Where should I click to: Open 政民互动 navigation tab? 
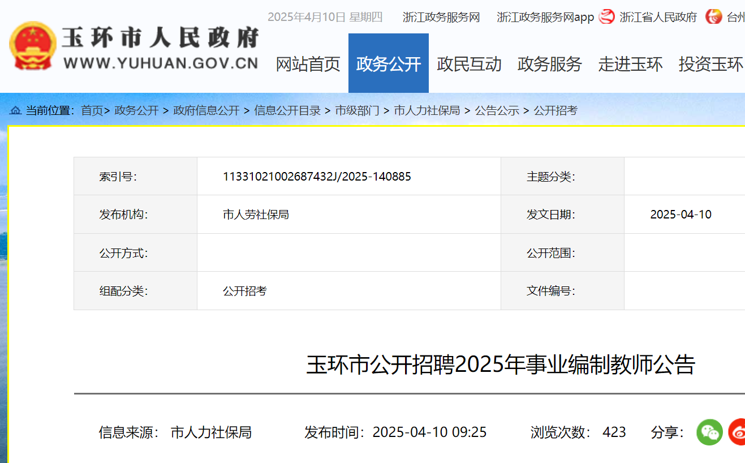click(x=469, y=64)
